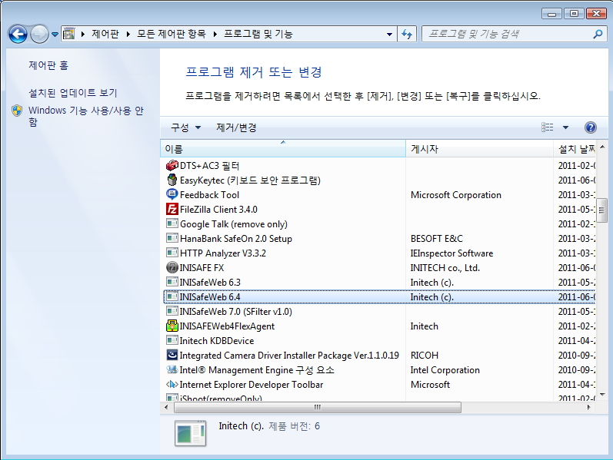This screenshot has height=460, width=613.
Task: Click the 'BESOFT E&C' publisher cell
Action: [437, 238]
